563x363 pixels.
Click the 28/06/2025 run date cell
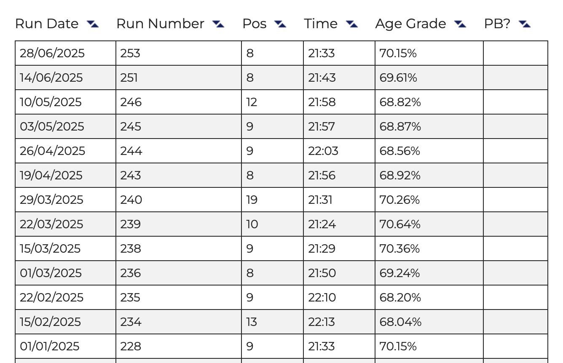[x=66, y=53]
